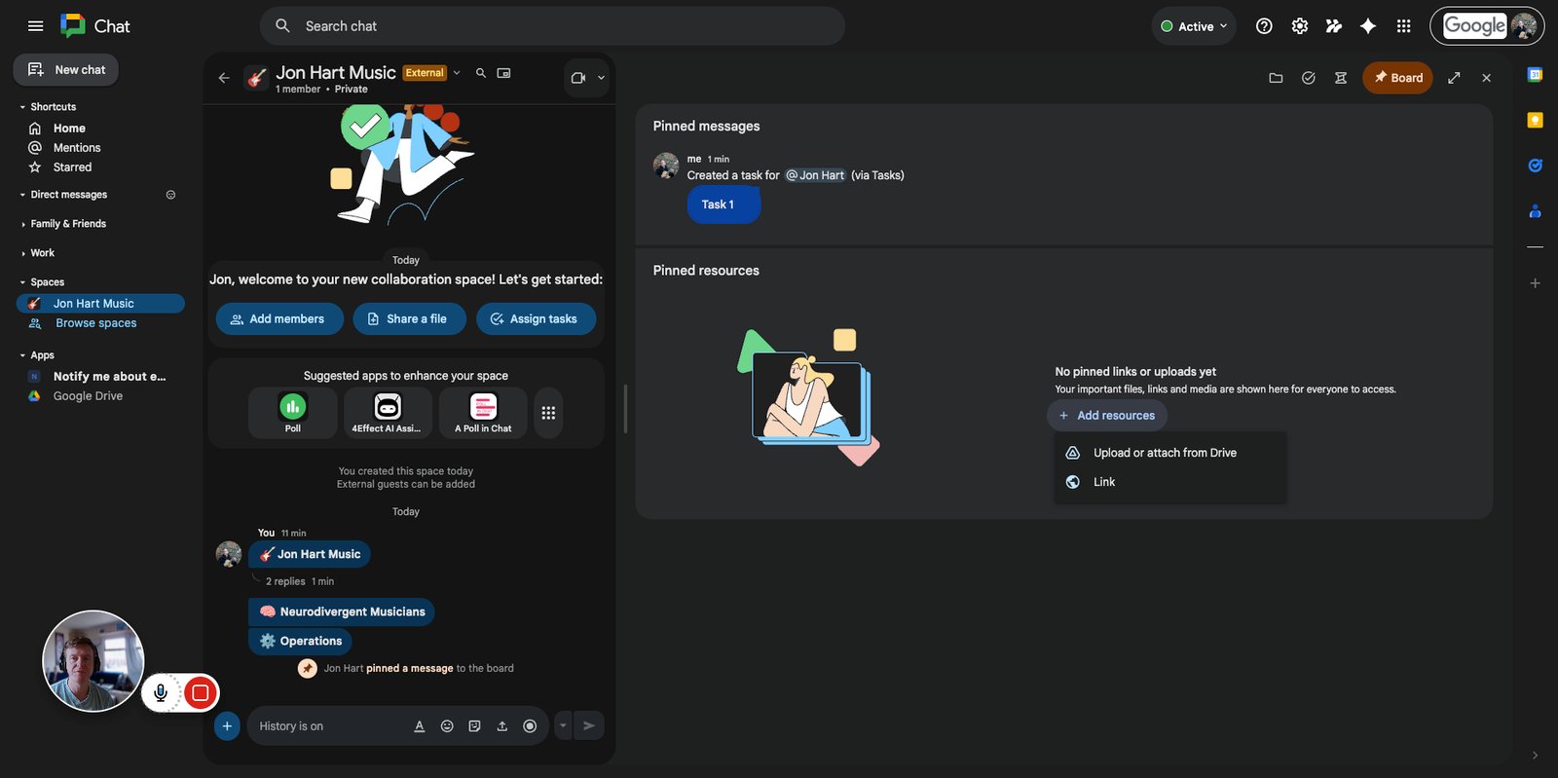Open the help and support icon
Viewport: 1558px width, 778px height.
coord(1264,26)
